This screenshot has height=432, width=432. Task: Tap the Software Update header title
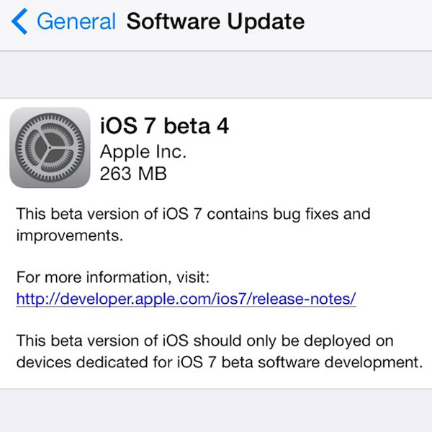[x=215, y=22]
